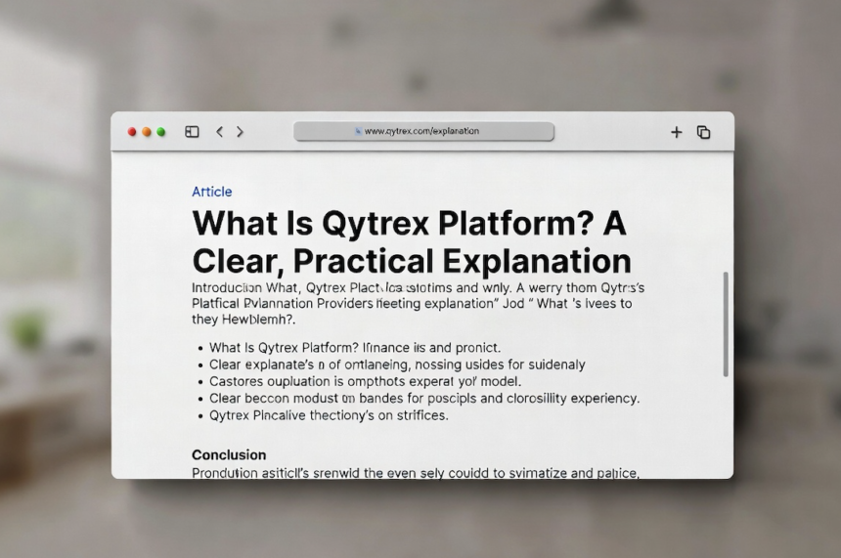Click the intro paragraph starting 'Introduction What'

click(419, 303)
